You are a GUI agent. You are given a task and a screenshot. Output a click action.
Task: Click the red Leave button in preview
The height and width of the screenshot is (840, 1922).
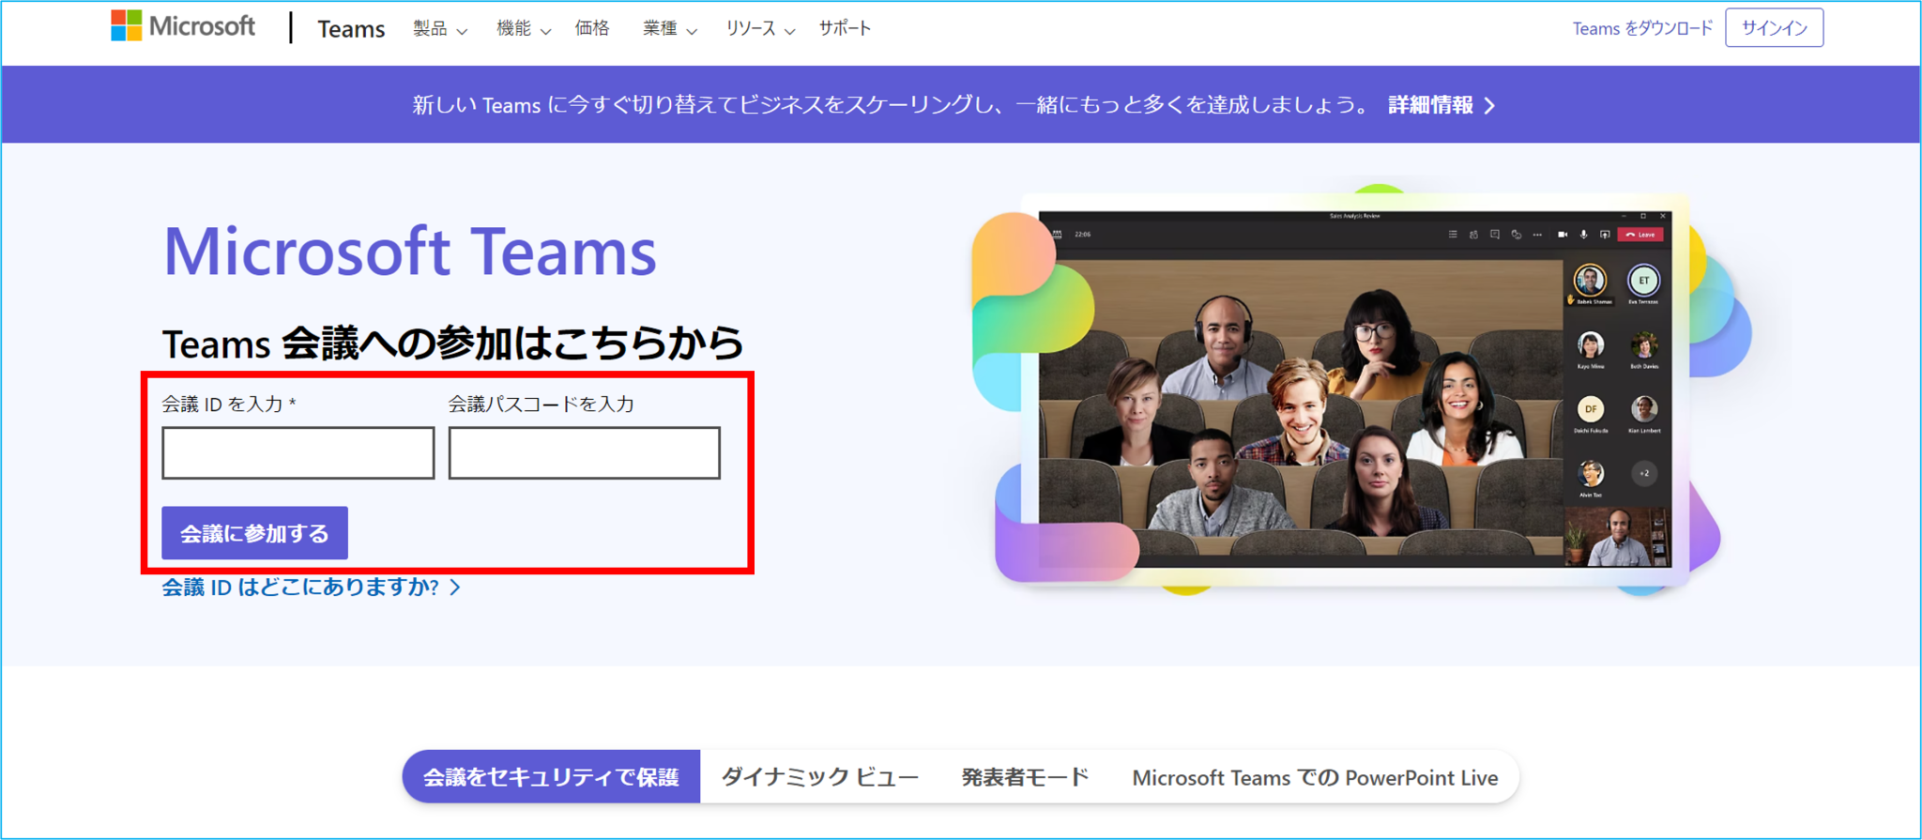[x=1641, y=235]
